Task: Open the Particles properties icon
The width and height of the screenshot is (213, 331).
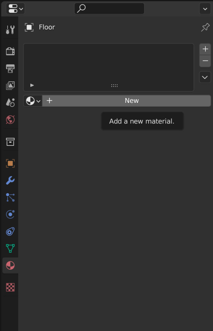Action: pyautogui.click(x=10, y=198)
